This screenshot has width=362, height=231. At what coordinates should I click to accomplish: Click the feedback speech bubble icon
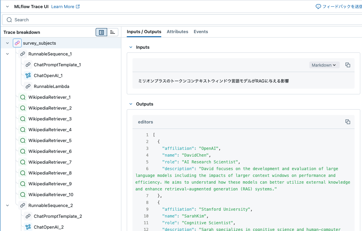(x=318, y=6)
